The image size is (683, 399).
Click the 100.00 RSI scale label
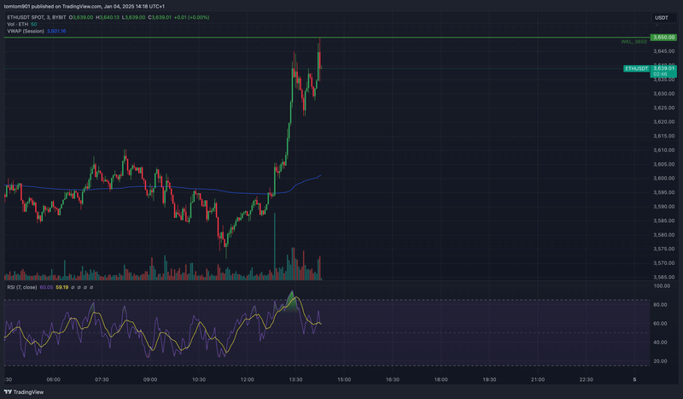[662, 286]
